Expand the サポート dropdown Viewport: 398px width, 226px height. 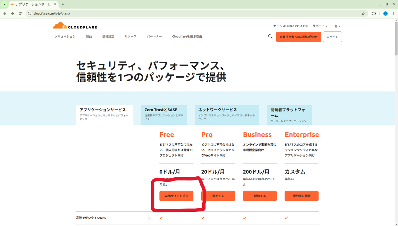click(x=320, y=26)
